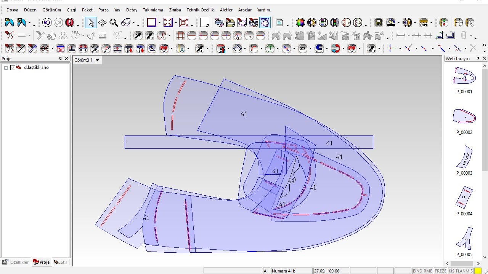The width and height of the screenshot is (488, 274).
Task: Open the Parça menu
Action: [x=103, y=10]
